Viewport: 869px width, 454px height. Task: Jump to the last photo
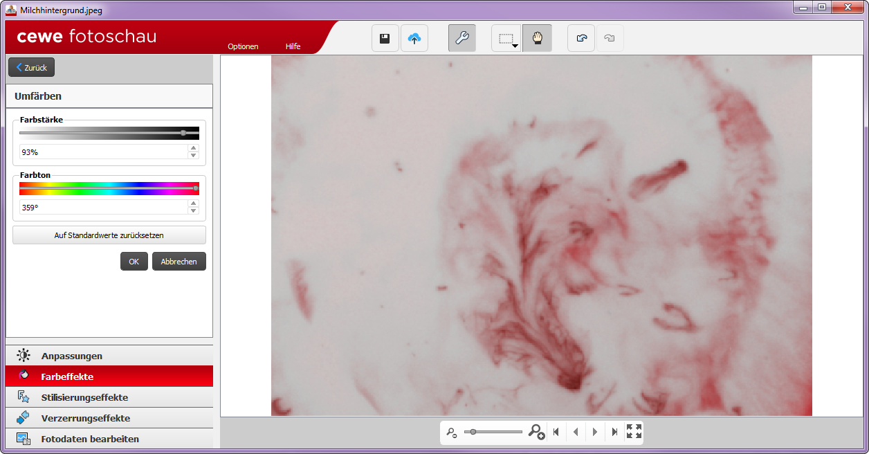click(x=614, y=432)
